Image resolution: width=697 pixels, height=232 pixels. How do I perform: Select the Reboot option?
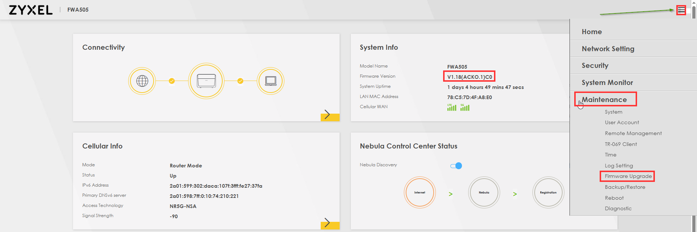coord(614,198)
